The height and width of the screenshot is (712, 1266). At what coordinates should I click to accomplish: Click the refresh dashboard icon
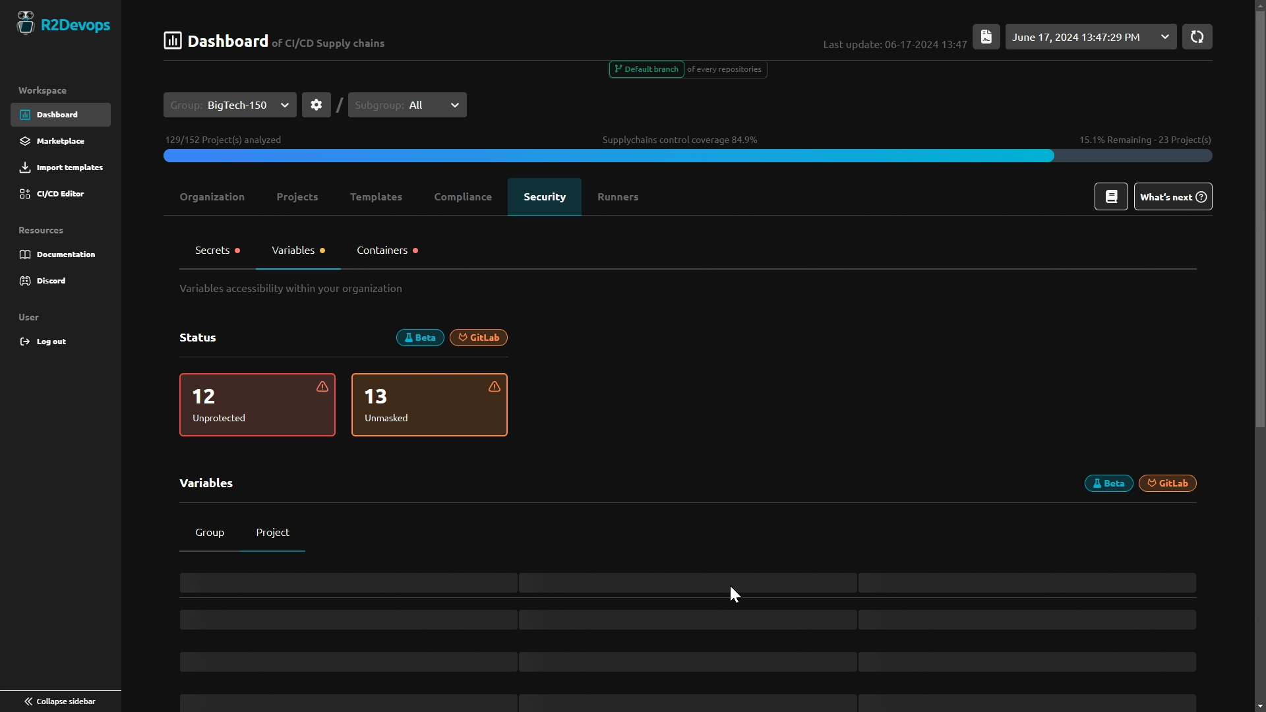1197,36
